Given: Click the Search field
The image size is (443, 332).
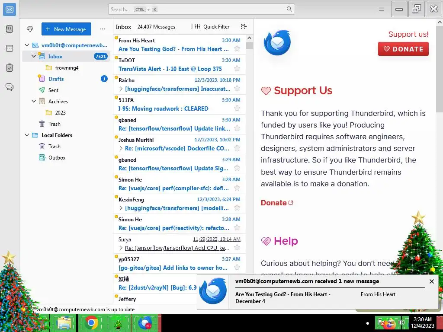Looking at the screenshot, I should click(x=202, y=9).
